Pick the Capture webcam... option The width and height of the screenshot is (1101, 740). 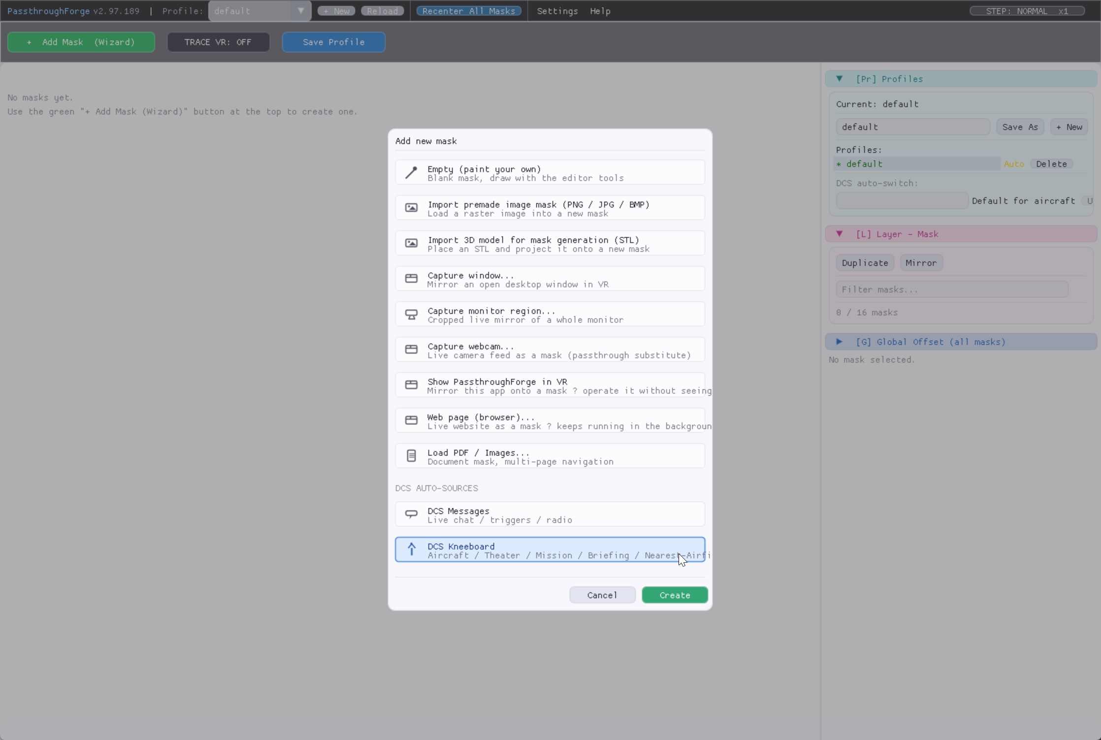(x=550, y=350)
